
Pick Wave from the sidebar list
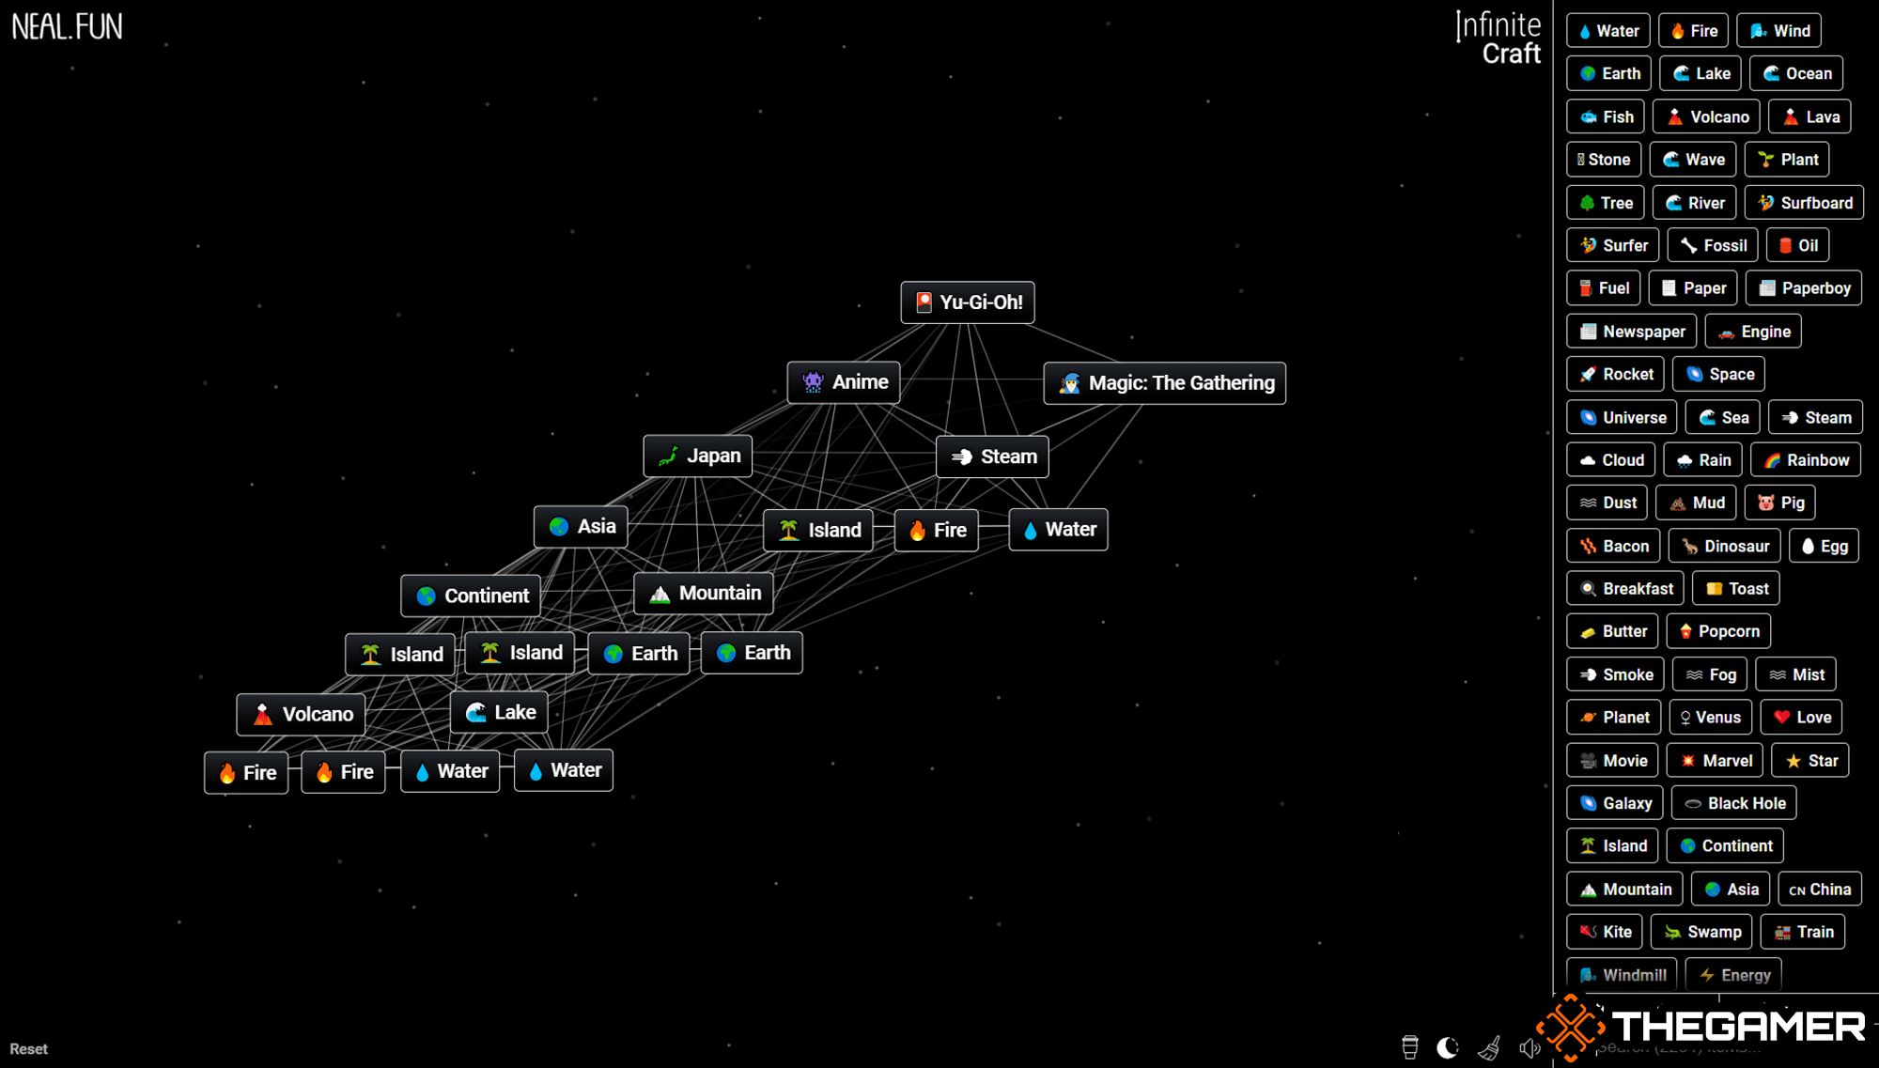(x=1693, y=160)
